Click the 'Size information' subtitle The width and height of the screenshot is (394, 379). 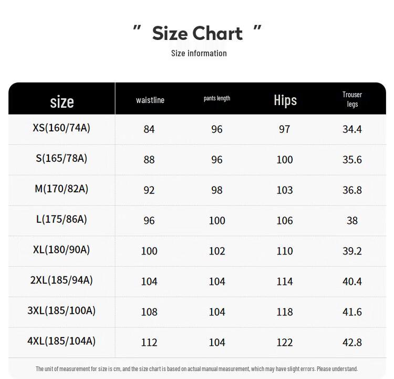199,53
